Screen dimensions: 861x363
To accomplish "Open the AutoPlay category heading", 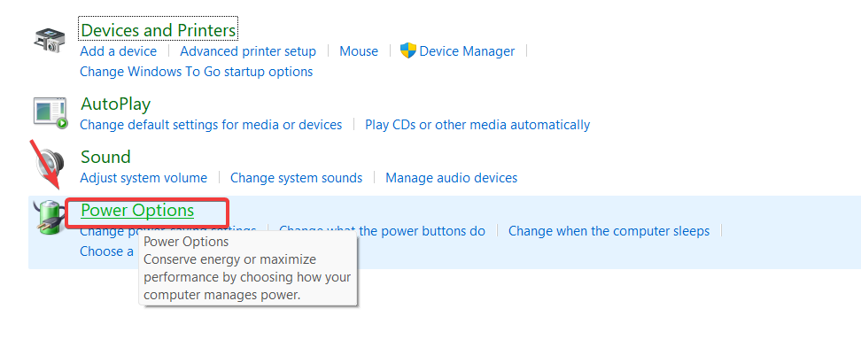I will coord(115,104).
